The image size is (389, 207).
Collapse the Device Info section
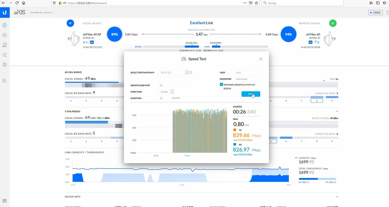click(x=337, y=196)
